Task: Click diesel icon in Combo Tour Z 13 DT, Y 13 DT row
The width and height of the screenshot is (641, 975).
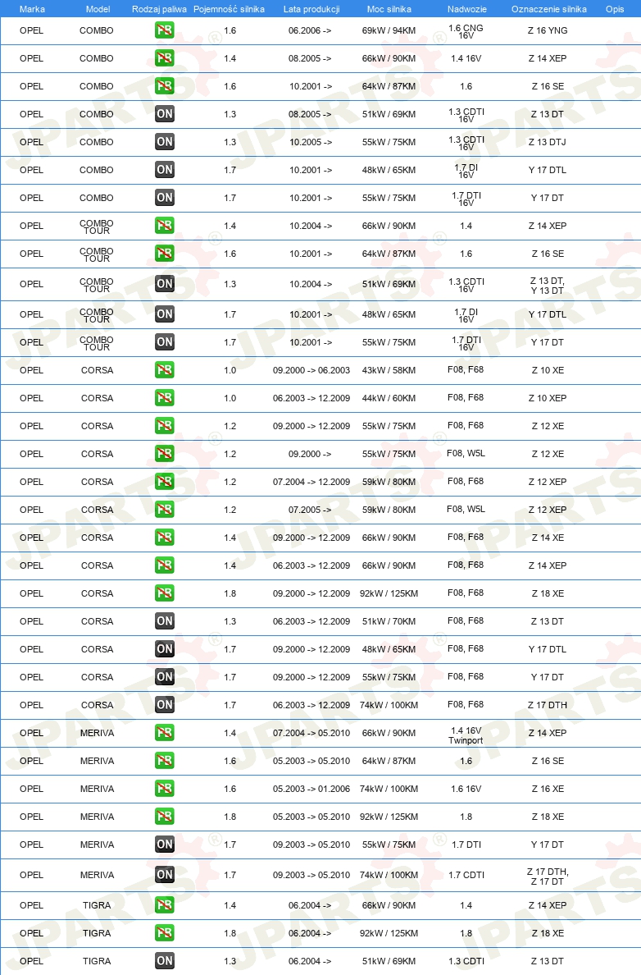Action: [x=165, y=284]
